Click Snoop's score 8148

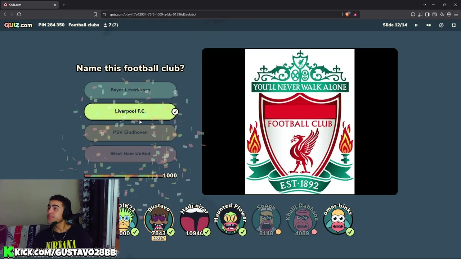pyautogui.click(x=266, y=233)
